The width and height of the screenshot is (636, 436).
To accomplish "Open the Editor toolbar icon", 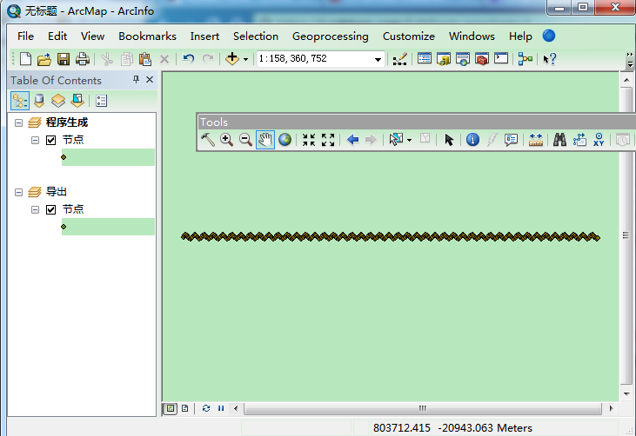I will (x=400, y=59).
